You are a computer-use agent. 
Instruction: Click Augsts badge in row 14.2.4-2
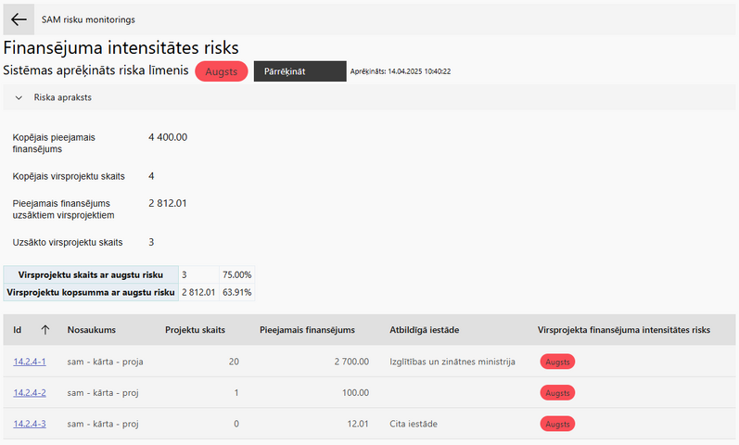pos(557,393)
